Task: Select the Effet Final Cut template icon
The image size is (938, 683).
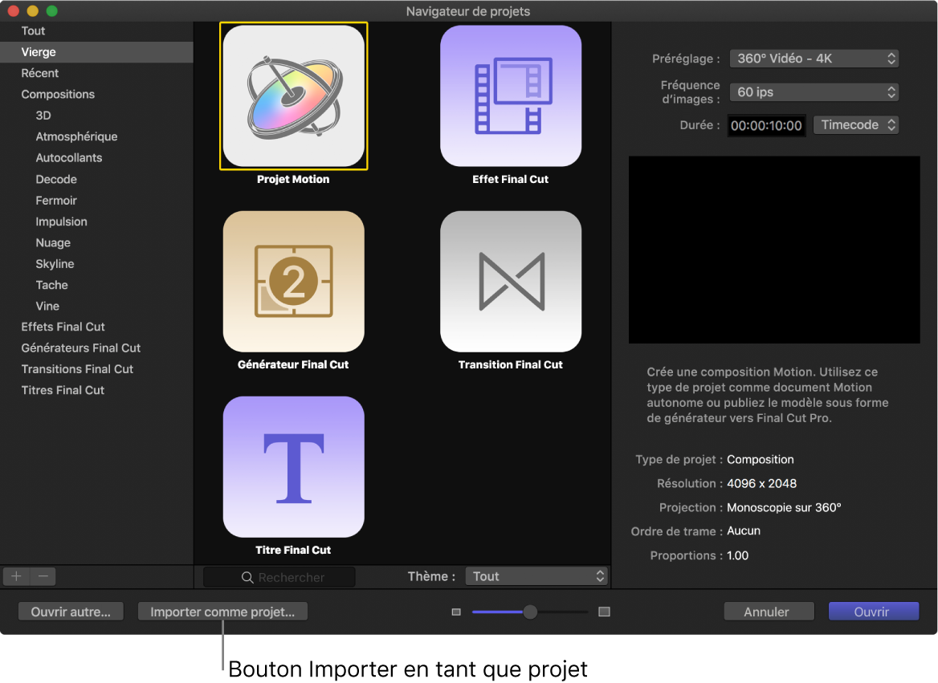Action: coord(511,96)
